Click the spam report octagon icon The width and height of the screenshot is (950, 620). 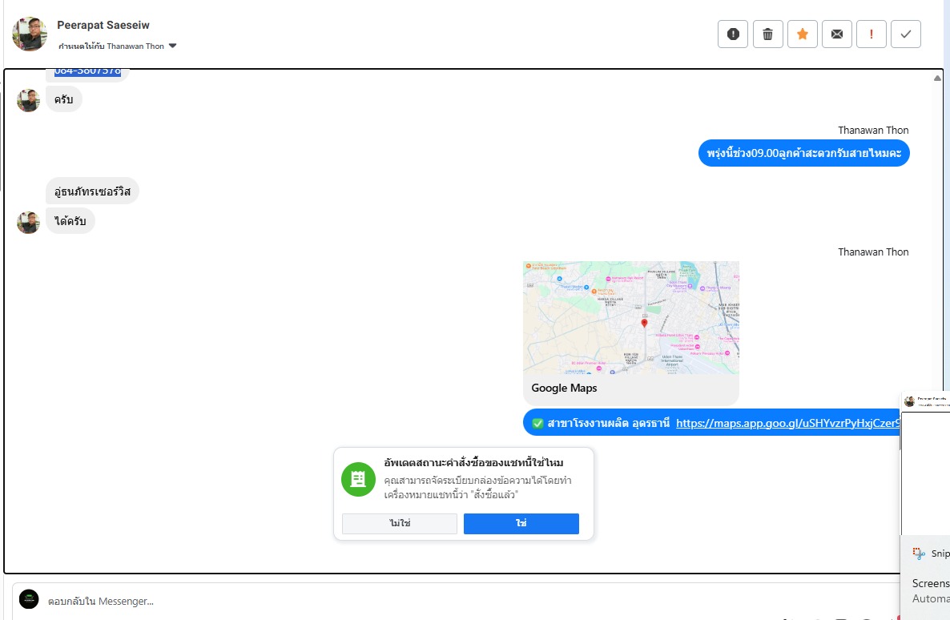tap(732, 34)
